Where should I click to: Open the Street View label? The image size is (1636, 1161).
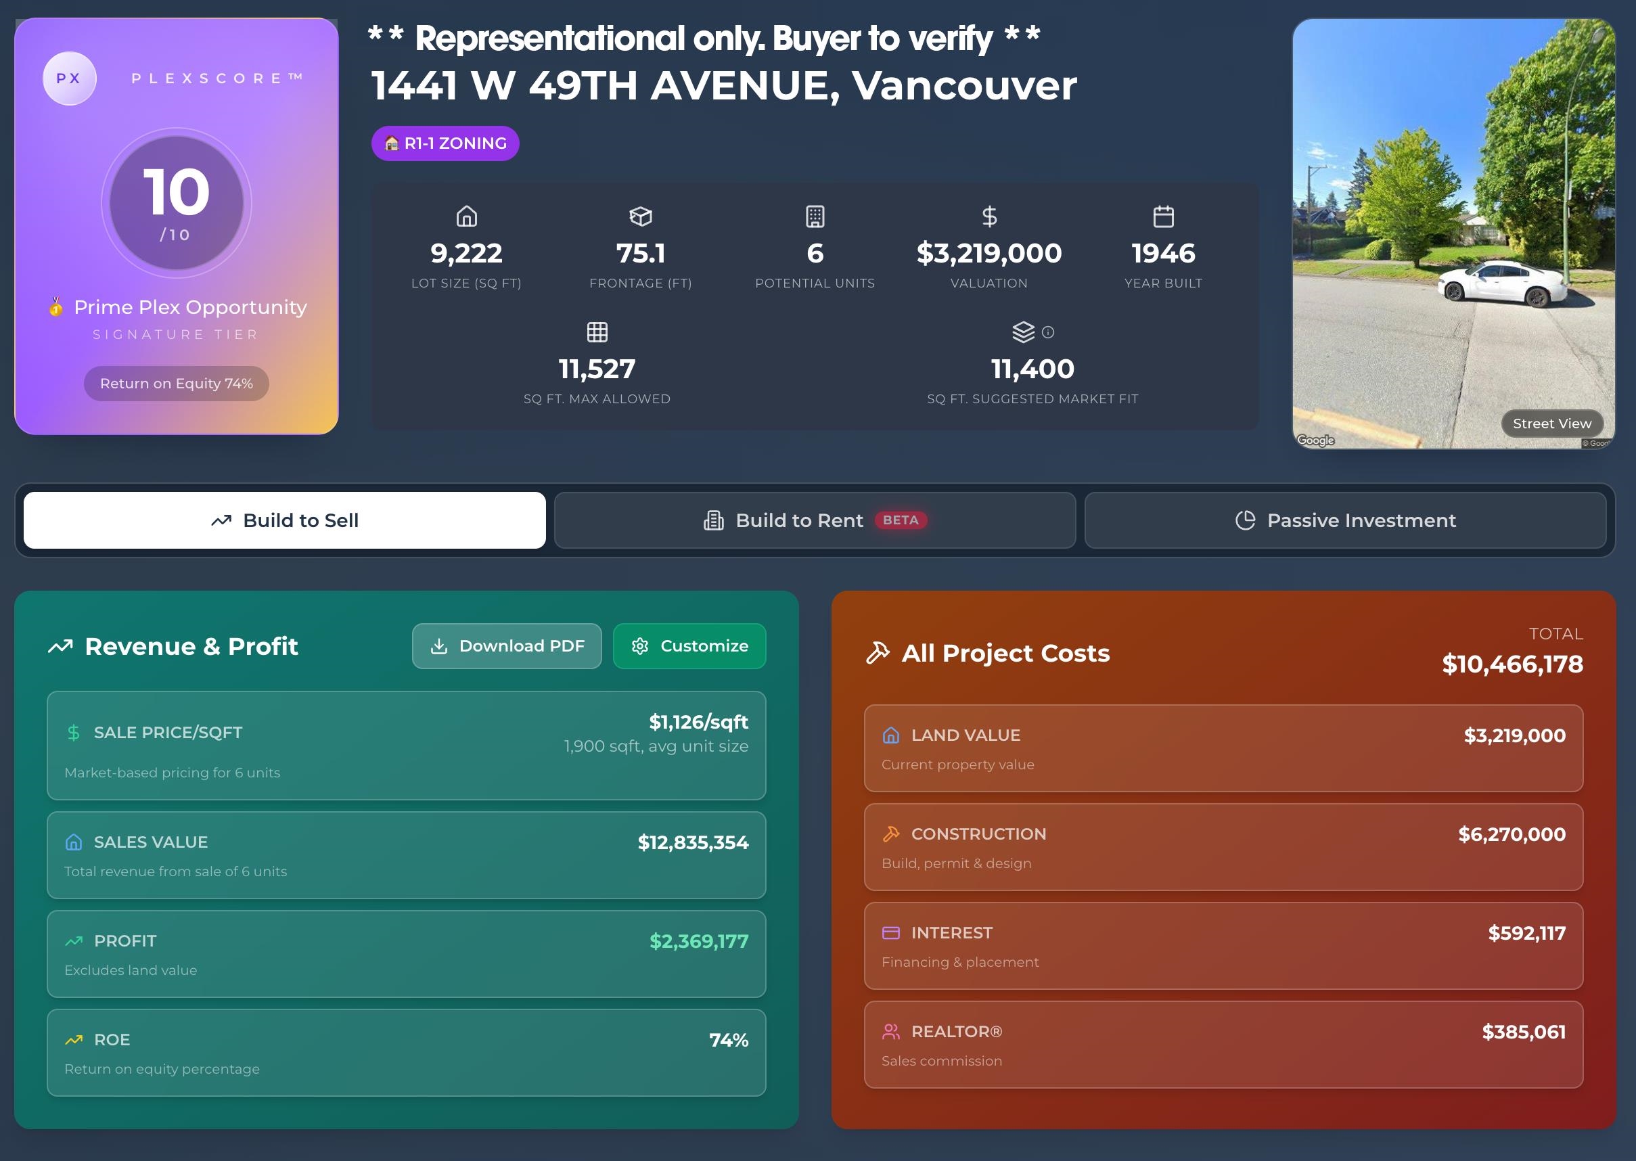1552,424
